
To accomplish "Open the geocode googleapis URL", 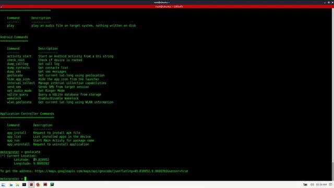I will coord(111,171).
